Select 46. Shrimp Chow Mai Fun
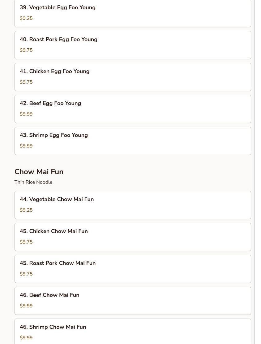The width and height of the screenshot is (261, 344). tap(53, 327)
